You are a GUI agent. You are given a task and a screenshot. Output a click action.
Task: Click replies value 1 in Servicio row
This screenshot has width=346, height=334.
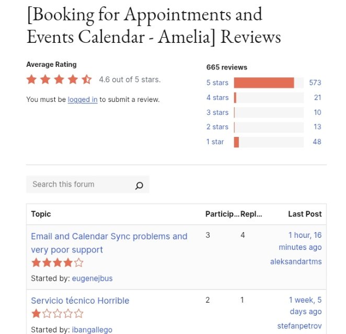click(242, 300)
